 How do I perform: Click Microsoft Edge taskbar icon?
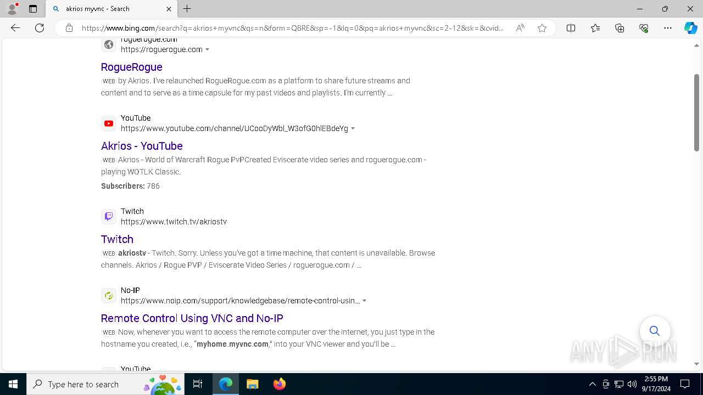click(226, 384)
